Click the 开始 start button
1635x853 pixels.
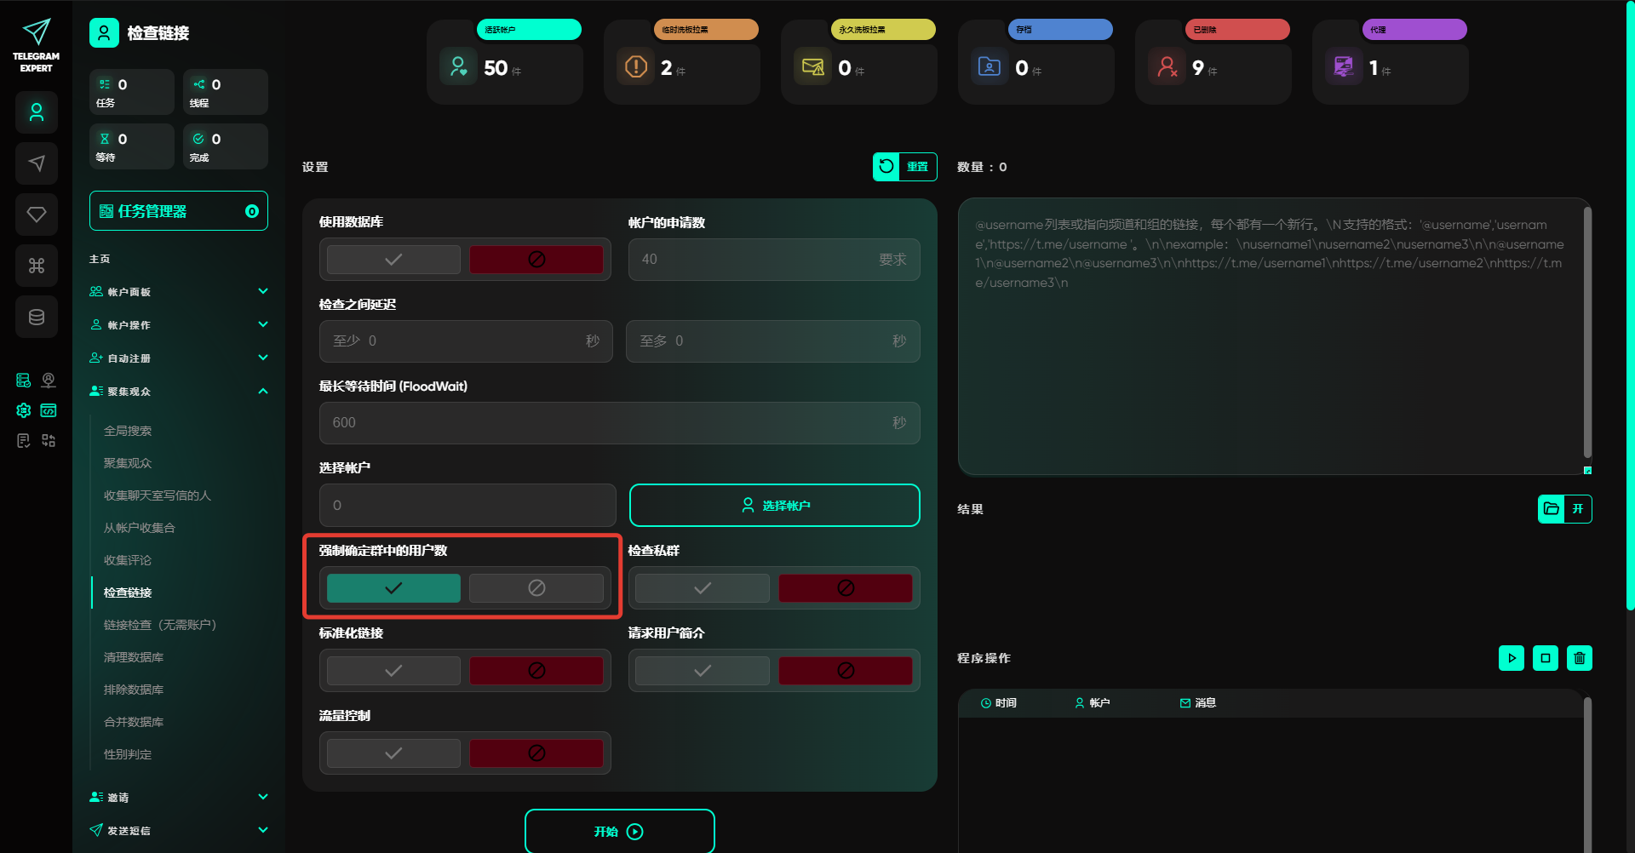pyautogui.click(x=619, y=832)
